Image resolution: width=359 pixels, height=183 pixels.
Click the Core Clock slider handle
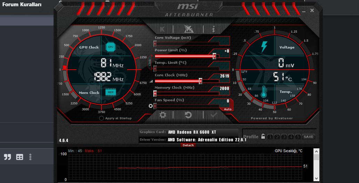click(201, 81)
